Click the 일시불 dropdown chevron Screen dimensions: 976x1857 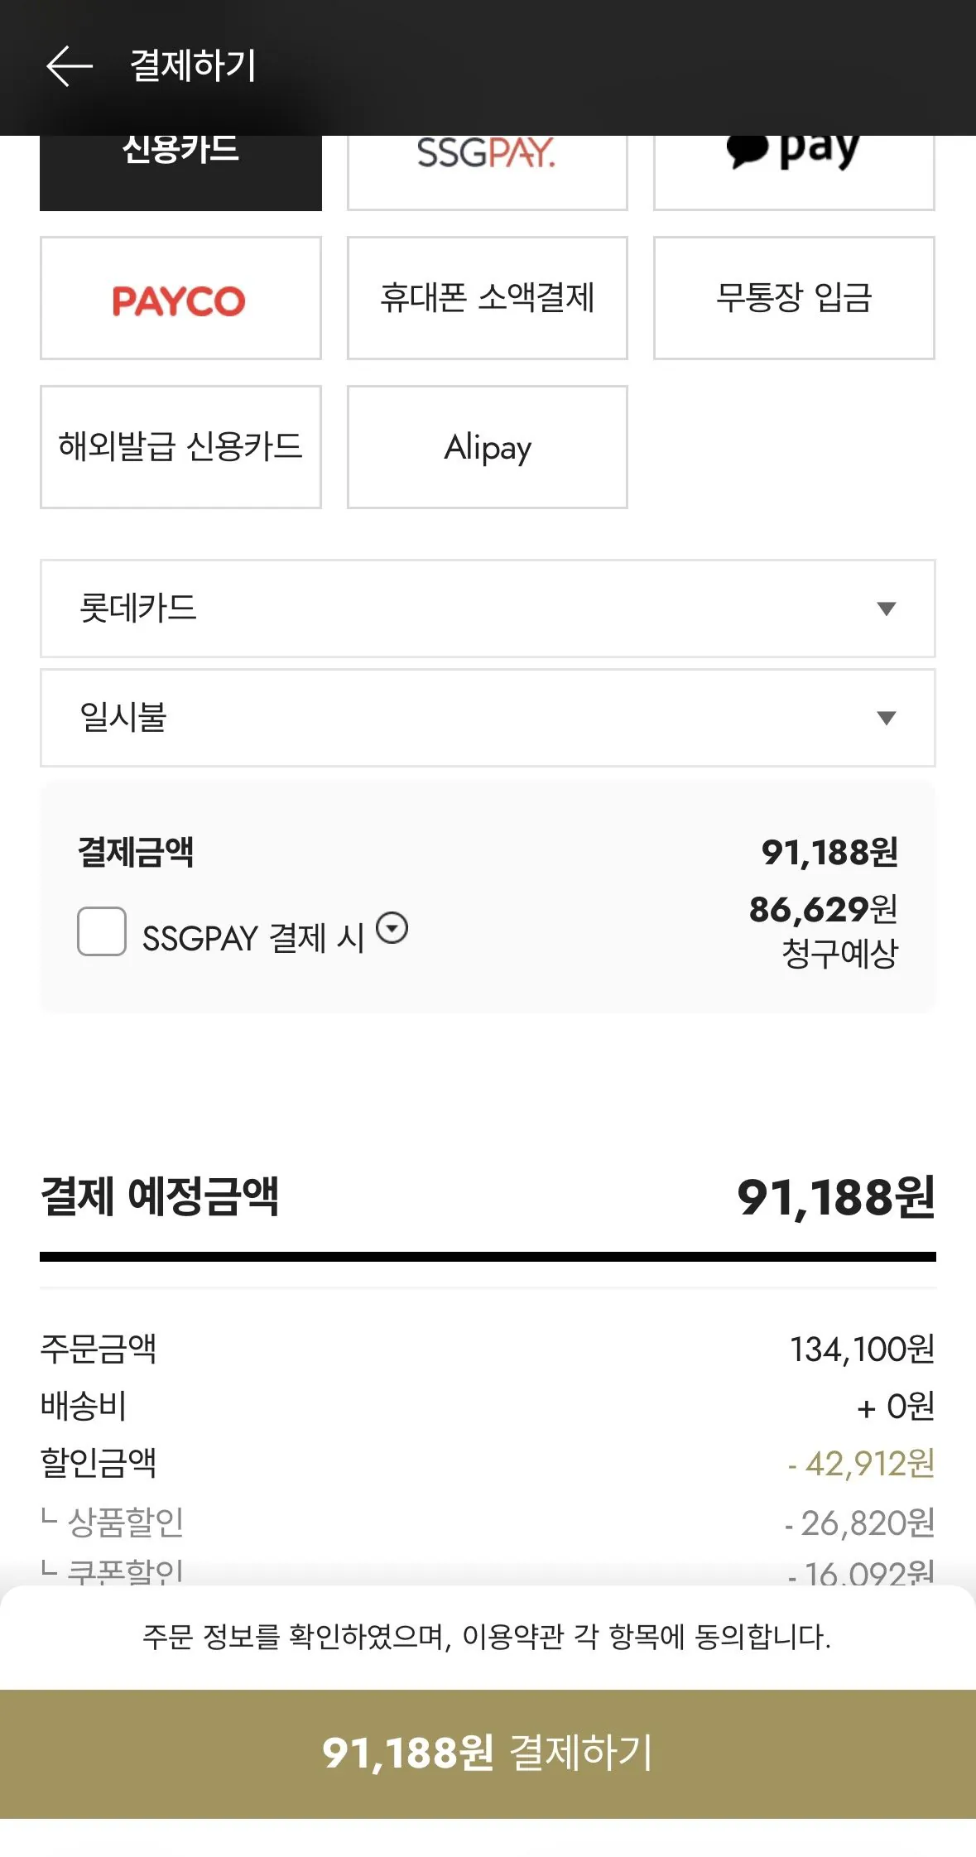[x=885, y=717]
